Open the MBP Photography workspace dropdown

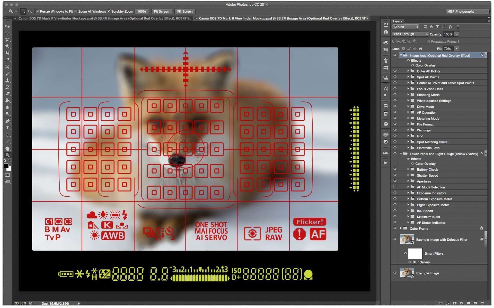(467, 12)
